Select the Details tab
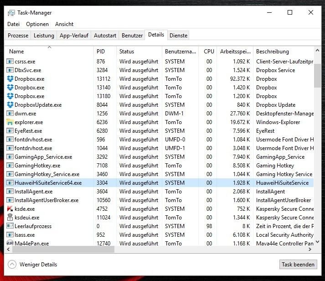Viewport: 325px width, 281px height. 156,35
